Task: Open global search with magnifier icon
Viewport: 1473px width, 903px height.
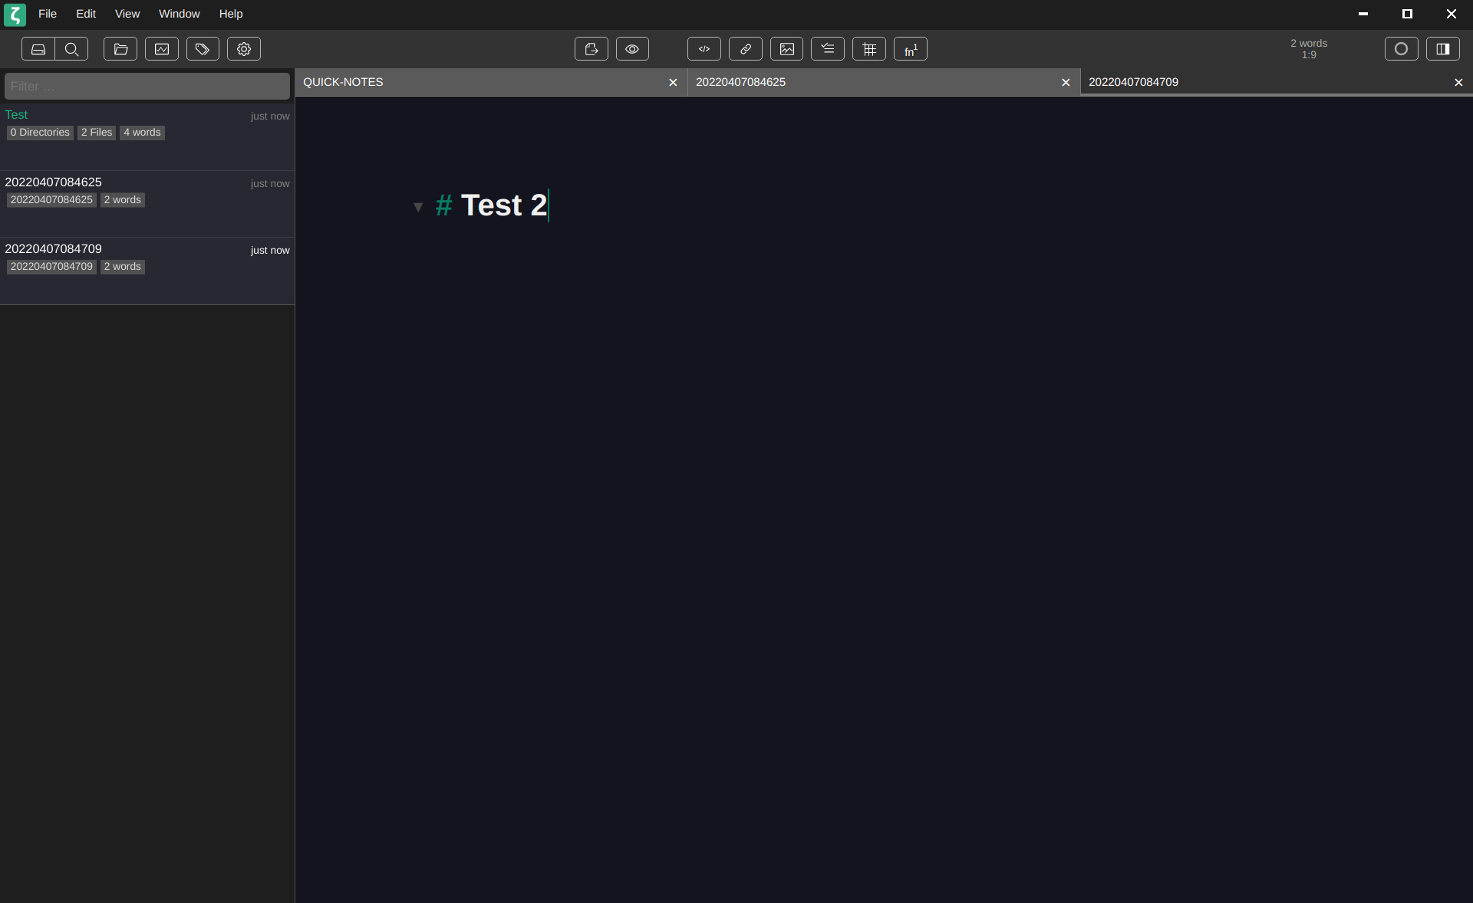Action: point(71,49)
